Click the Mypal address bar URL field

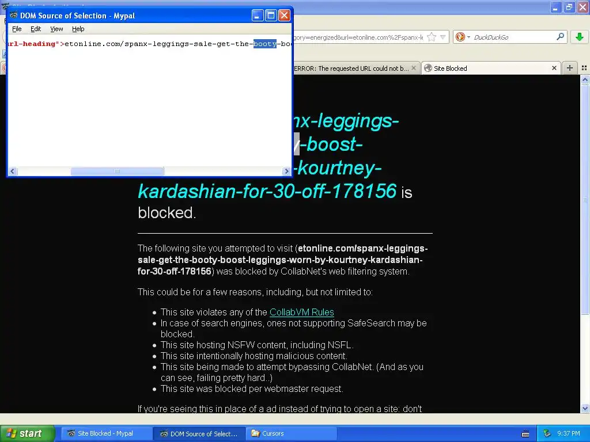[x=357, y=37]
